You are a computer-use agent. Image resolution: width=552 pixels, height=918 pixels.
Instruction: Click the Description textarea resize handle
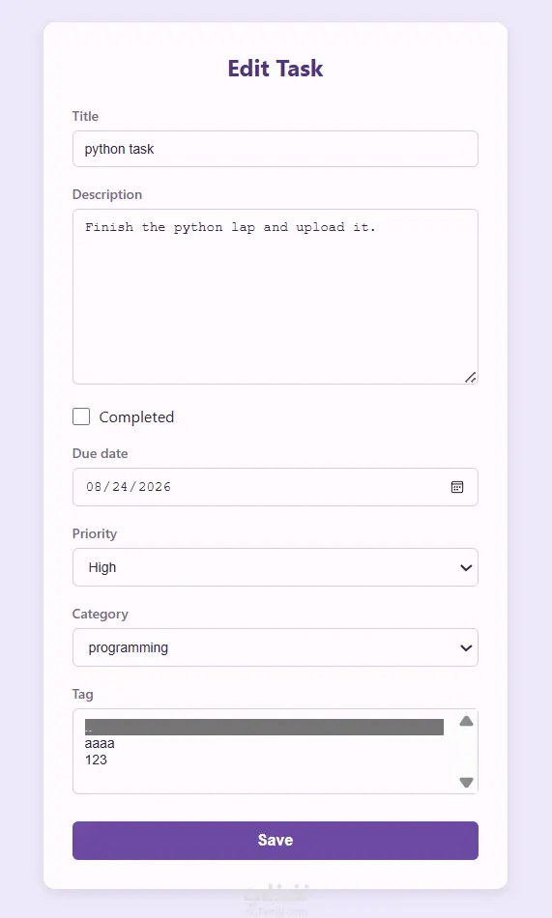click(x=471, y=377)
